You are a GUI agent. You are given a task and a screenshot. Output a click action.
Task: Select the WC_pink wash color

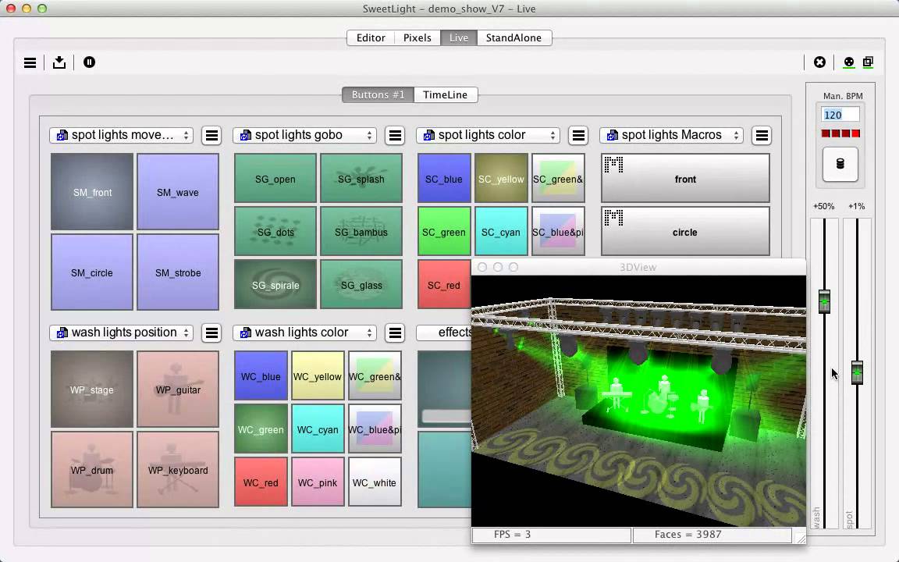pyautogui.click(x=318, y=482)
